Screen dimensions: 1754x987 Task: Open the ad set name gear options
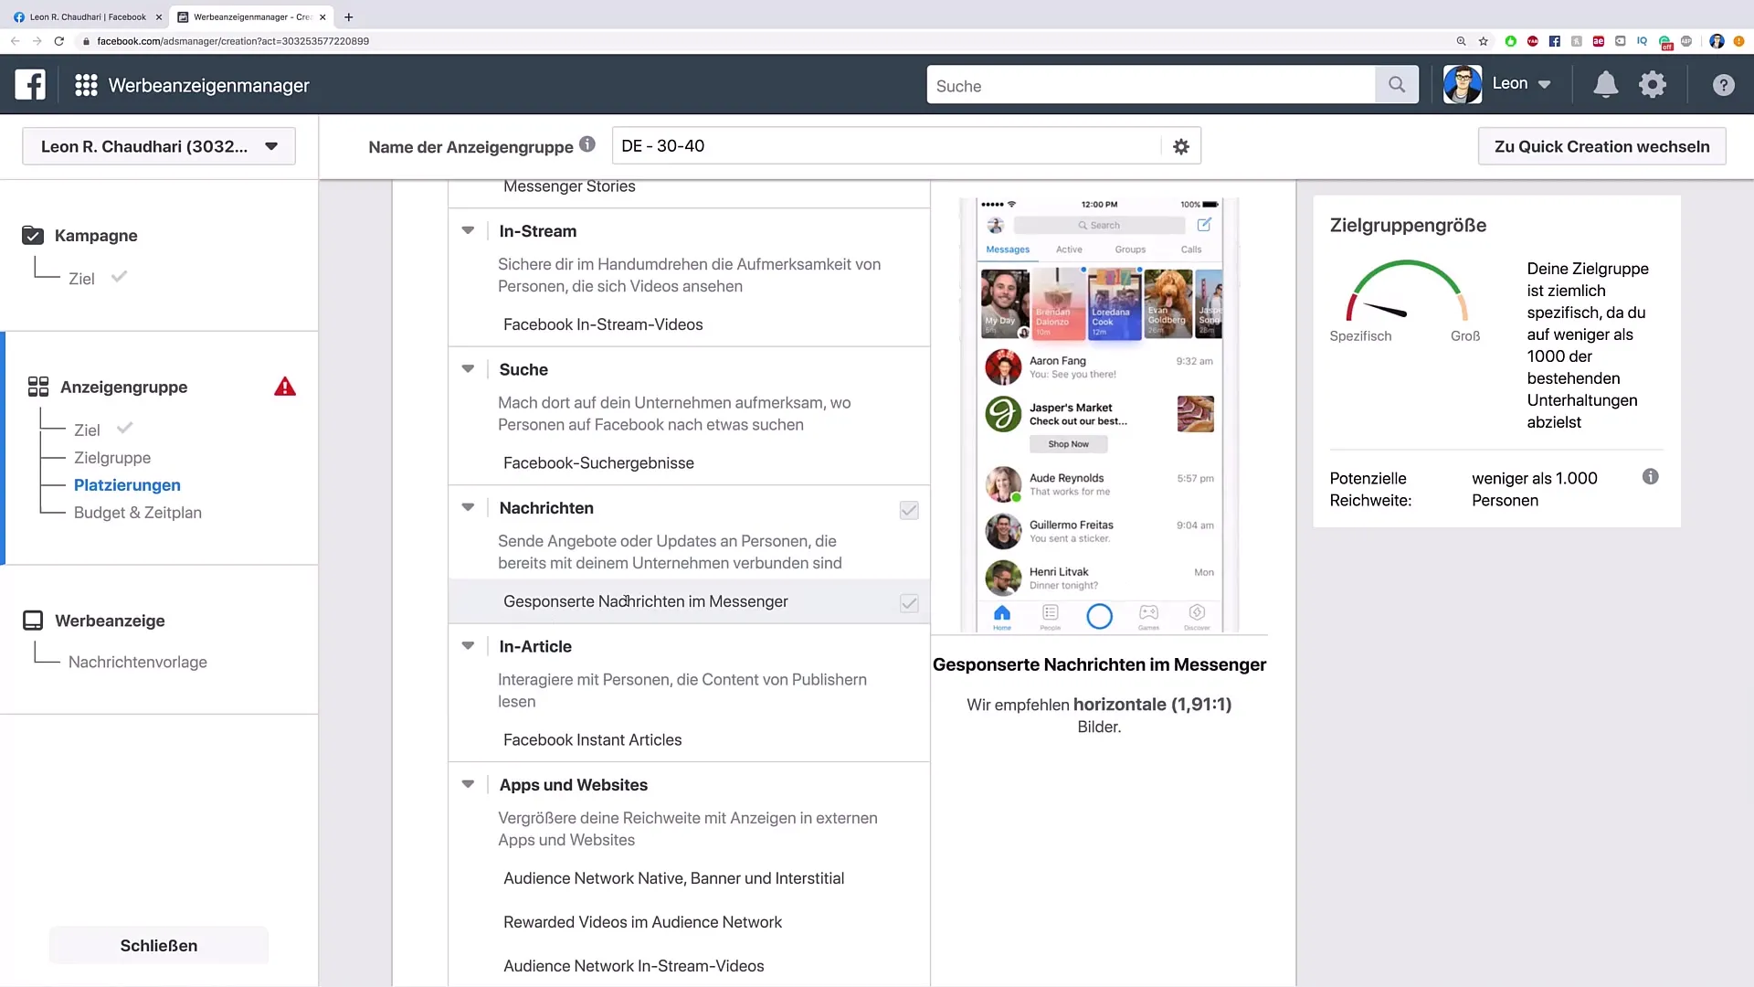(x=1181, y=146)
